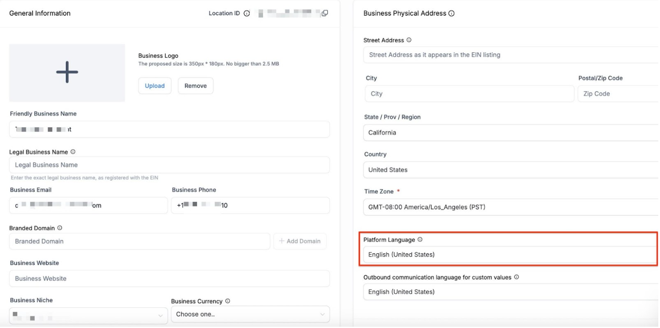Click the Street Address info icon

tap(409, 40)
